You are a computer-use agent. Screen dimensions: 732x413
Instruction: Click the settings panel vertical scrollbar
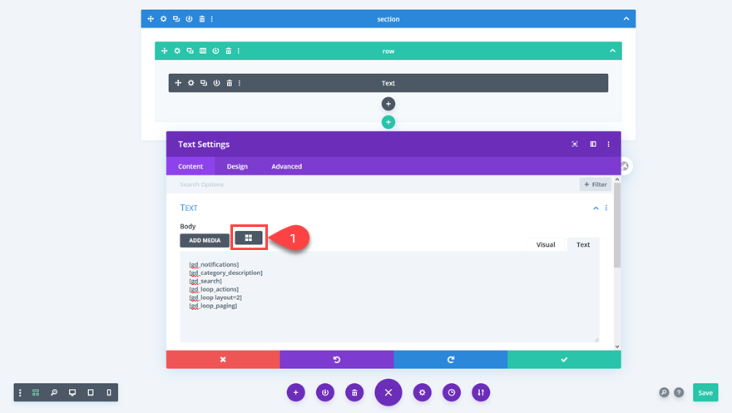(x=617, y=225)
